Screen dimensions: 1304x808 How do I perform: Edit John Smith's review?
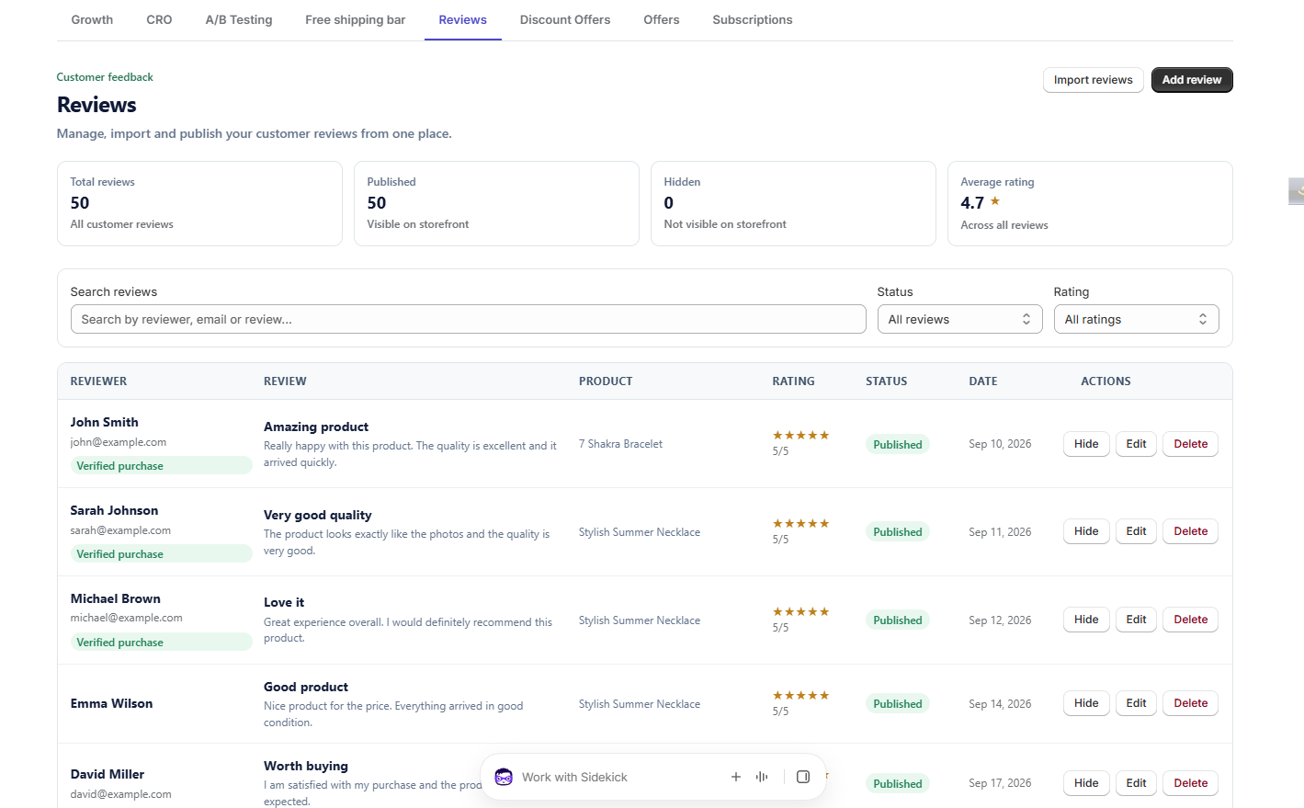click(x=1136, y=444)
